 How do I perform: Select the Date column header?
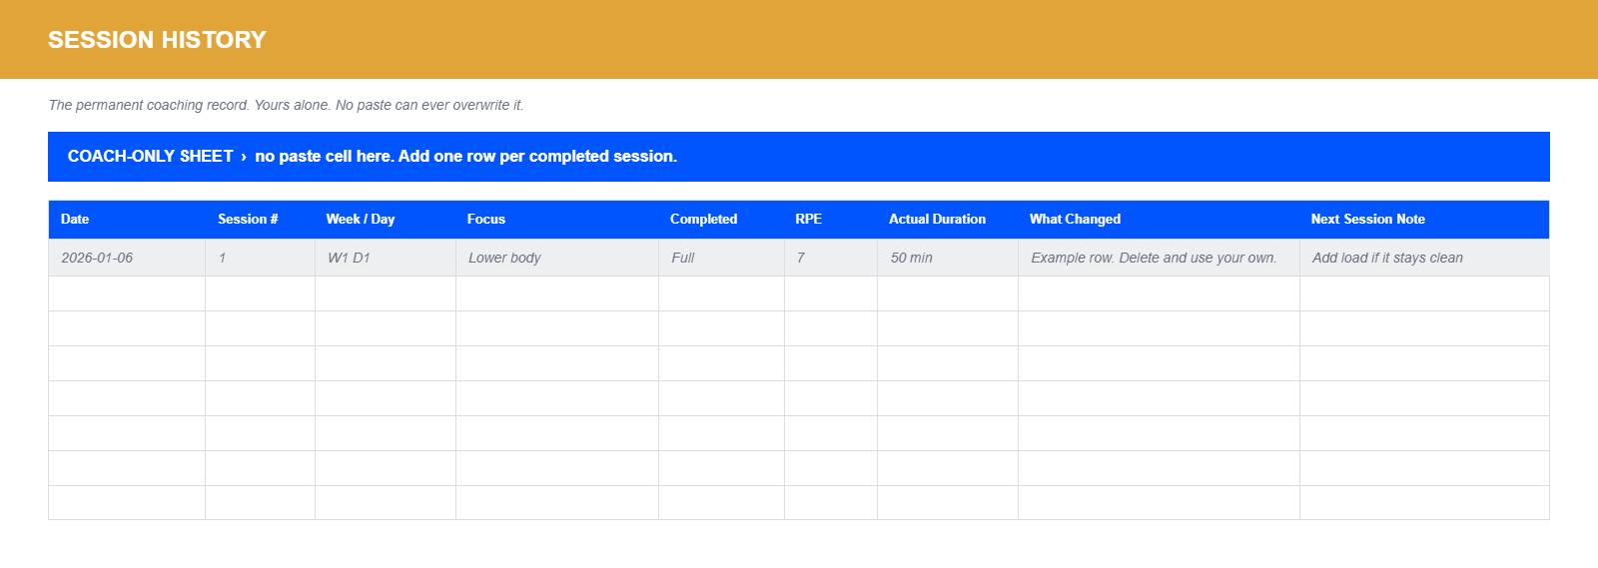pos(127,220)
